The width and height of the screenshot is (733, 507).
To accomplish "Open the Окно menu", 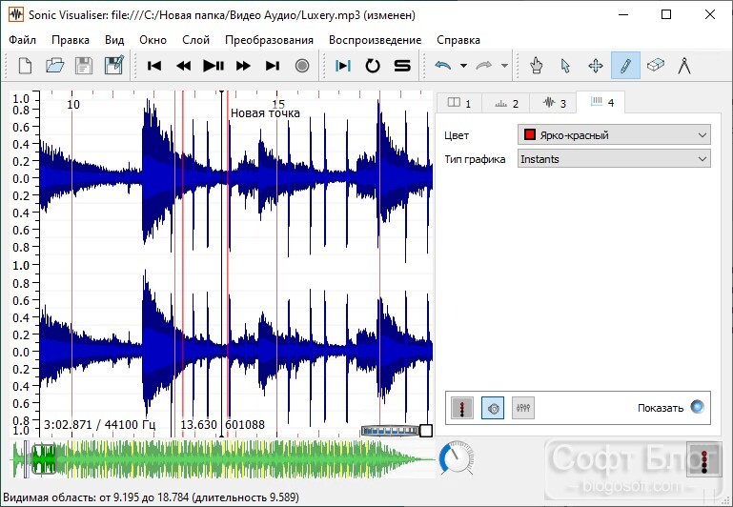I will tap(153, 40).
